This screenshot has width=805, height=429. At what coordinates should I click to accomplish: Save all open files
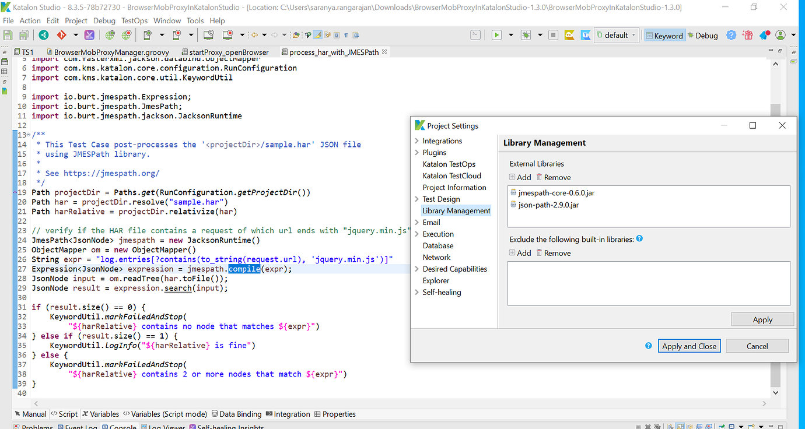click(x=23, y=35)
